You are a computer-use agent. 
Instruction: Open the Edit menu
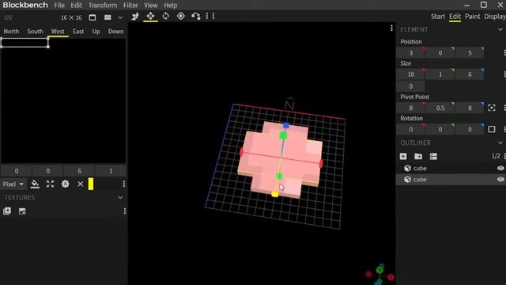[x=76, y=6]
